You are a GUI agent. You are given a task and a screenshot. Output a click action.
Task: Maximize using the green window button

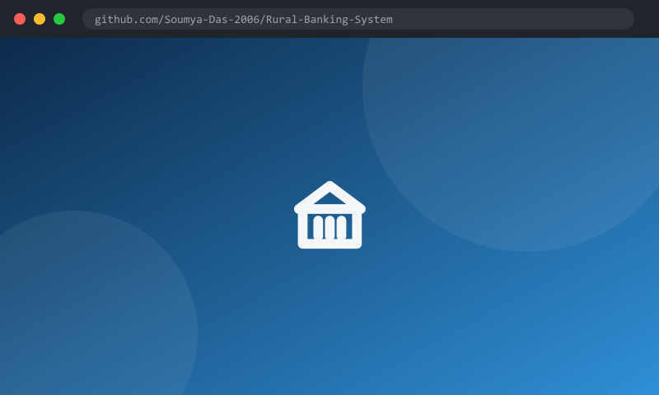coord(59,19)
